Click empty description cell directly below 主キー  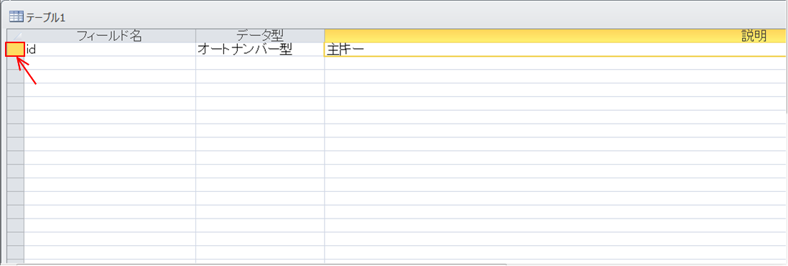[x=556, y=63]
